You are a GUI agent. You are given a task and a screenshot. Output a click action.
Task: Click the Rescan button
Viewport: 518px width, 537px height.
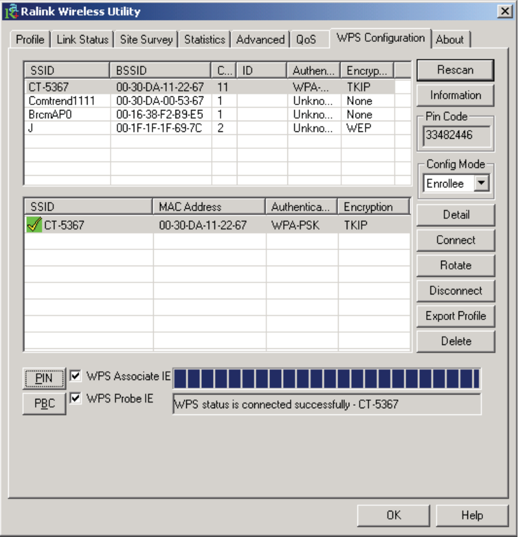456,70
